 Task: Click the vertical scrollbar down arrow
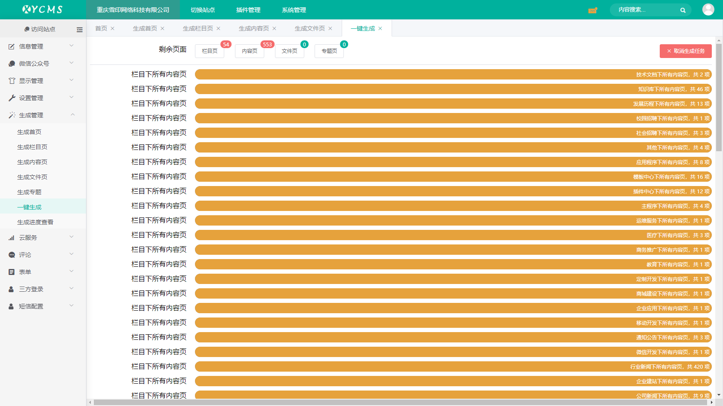(719, 395)
